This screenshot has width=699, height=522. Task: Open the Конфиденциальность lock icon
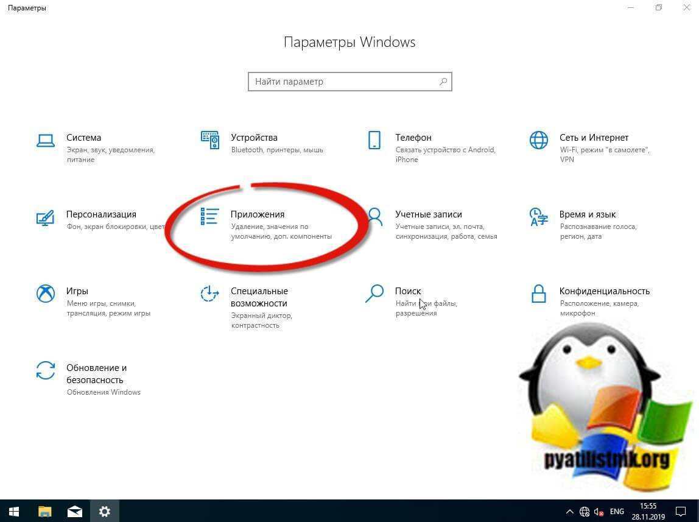(x=539, y=294)
